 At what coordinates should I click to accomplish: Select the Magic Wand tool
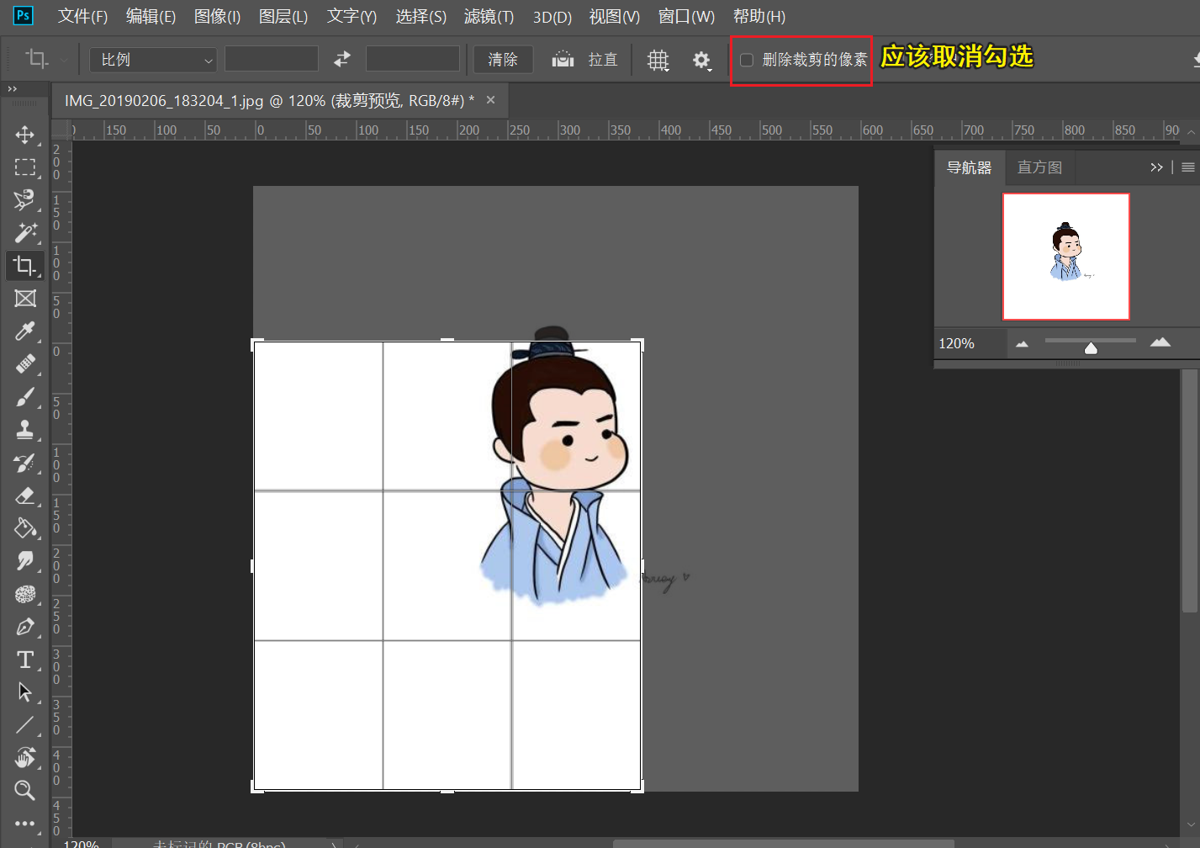pos(25,232)
